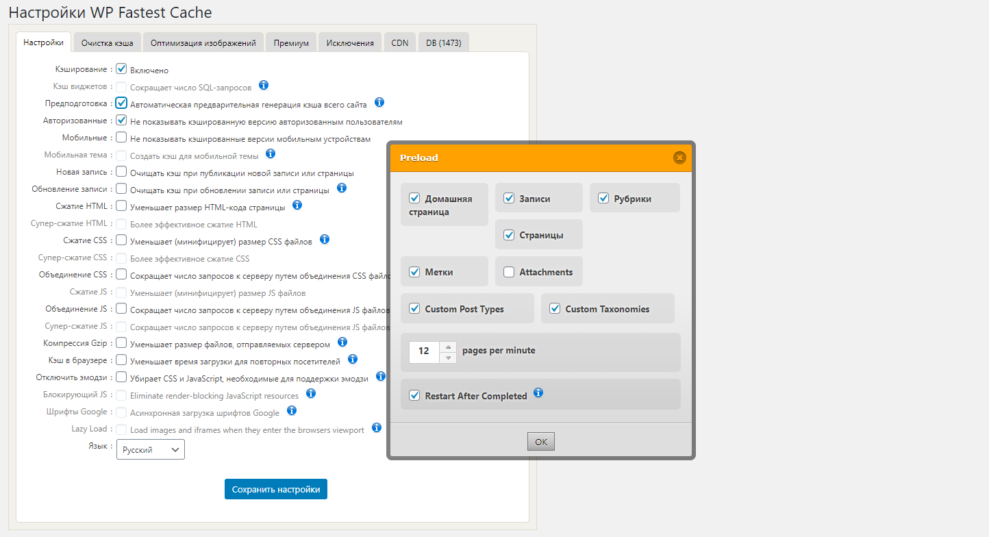
Task: Tick the Сжатие HTML checkbox
Action: [x=121, y=206]
